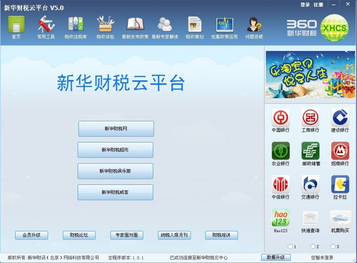Open 税收法规库 binders icon
The height and width of the screenshot is (263, 357).
click(x=76, y=24)
